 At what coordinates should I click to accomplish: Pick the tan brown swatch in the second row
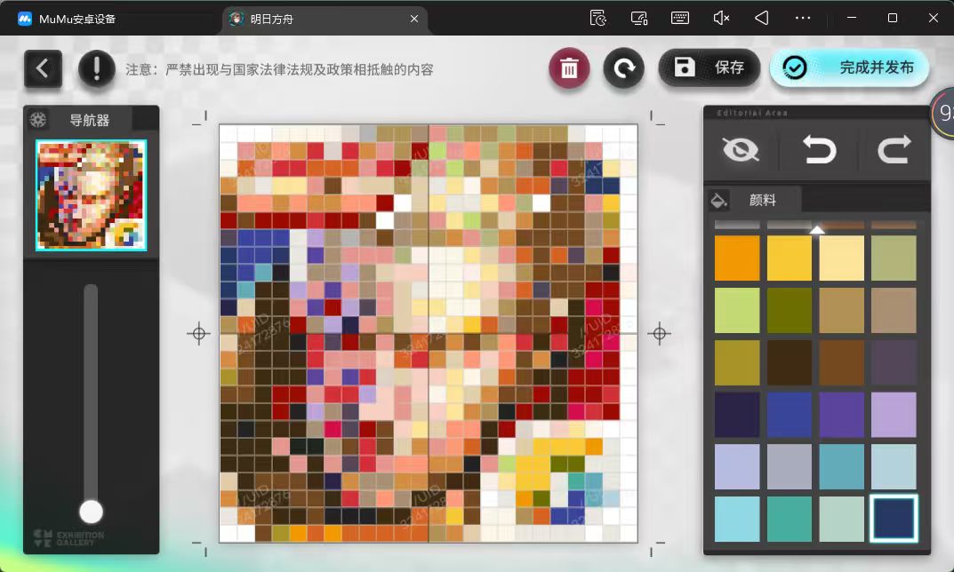click(841, 311)
